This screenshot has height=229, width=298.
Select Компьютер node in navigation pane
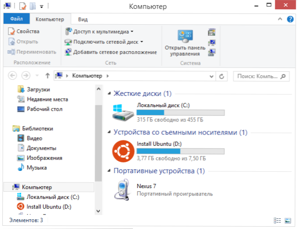point(49,187)
